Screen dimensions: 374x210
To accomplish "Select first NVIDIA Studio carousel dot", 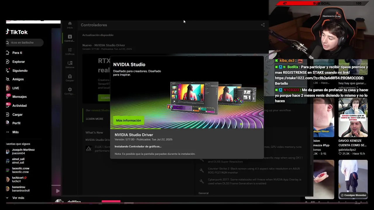I will pyautogui.click(x=241, y=124).
